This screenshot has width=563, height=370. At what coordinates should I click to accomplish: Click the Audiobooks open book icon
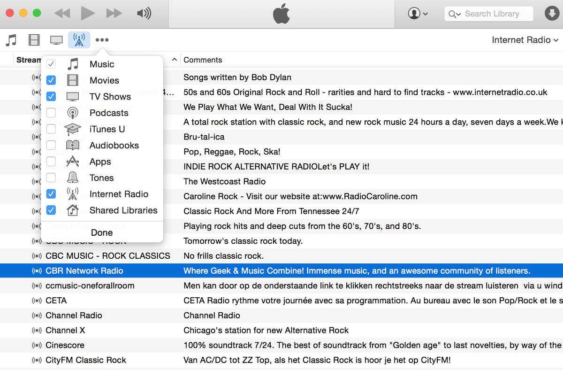point(73,145)
